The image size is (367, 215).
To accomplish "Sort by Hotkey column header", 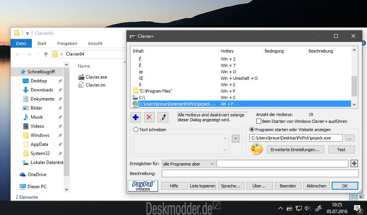I will 240,51.
